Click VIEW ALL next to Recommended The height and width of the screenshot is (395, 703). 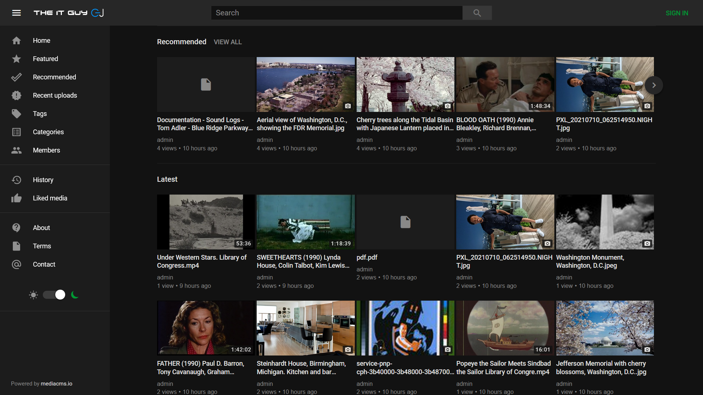click(227, 42)
